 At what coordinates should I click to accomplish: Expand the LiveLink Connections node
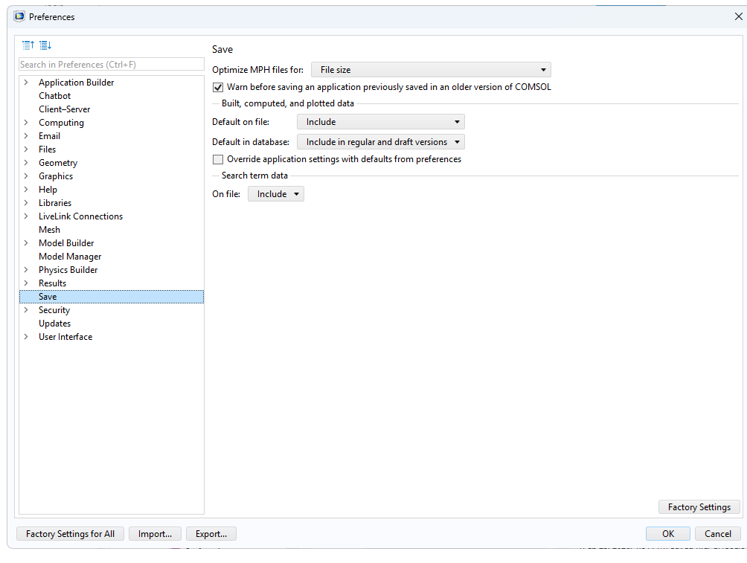point(26,216)
